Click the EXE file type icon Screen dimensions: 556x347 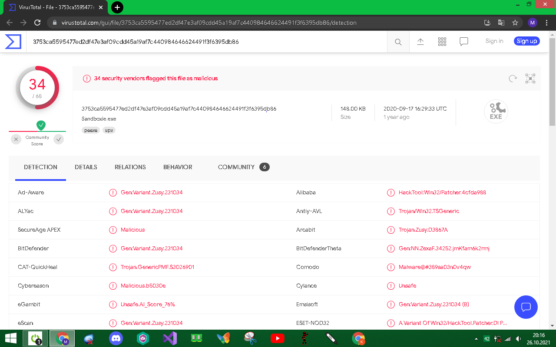[x=496, y=111]
